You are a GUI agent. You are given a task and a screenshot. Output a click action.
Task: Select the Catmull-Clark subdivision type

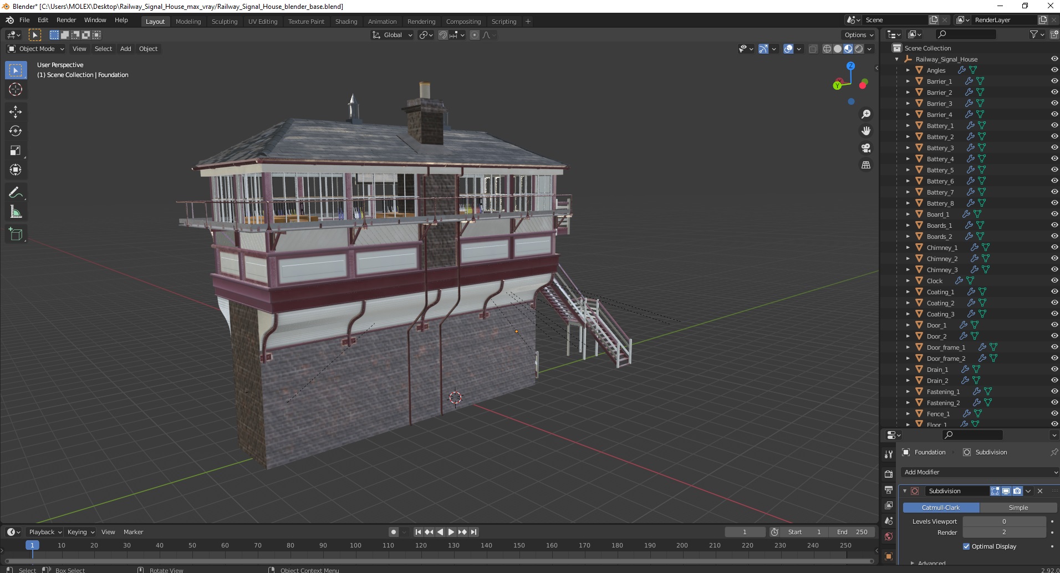click(x=941, y=508)
